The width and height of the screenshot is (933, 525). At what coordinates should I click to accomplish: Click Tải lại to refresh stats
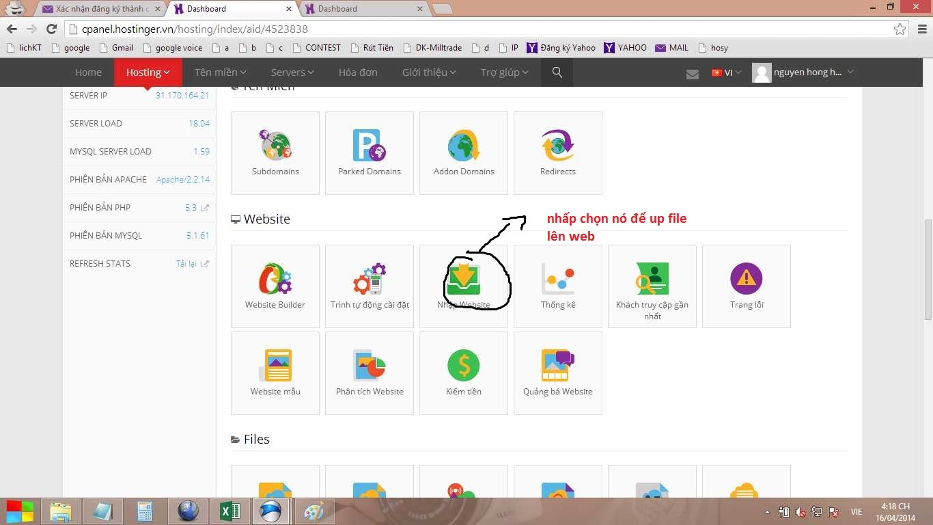pos(187,263)
